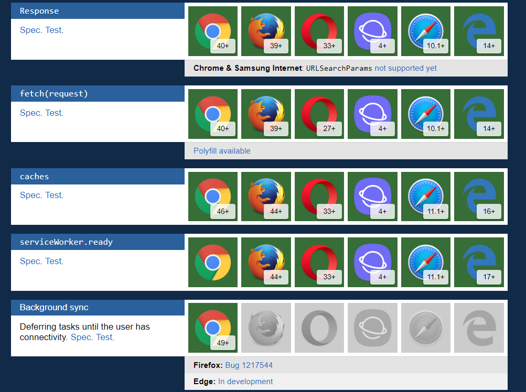Click the Safari icon in the serviceWorker.ready row
526x392 pixels.
[426, 262]
